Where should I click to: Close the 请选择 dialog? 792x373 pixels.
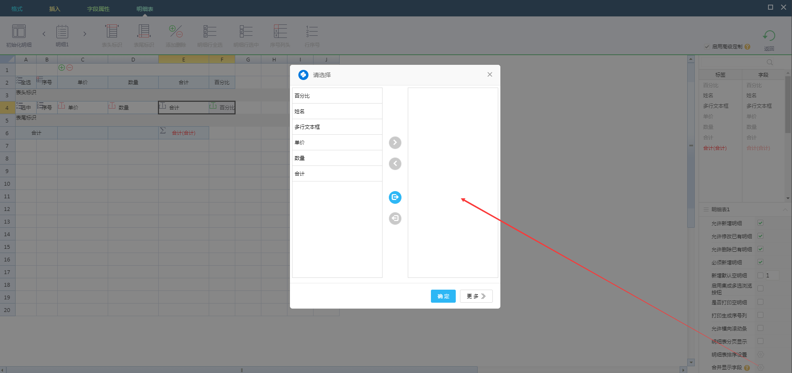489,75
